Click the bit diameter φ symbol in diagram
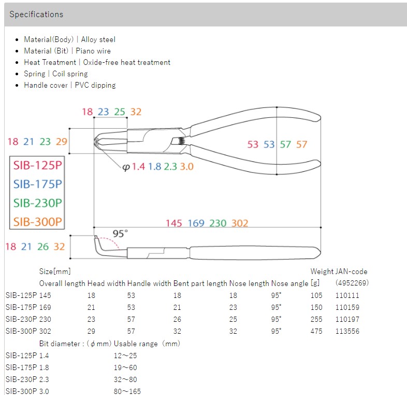 tap(126, 167)
